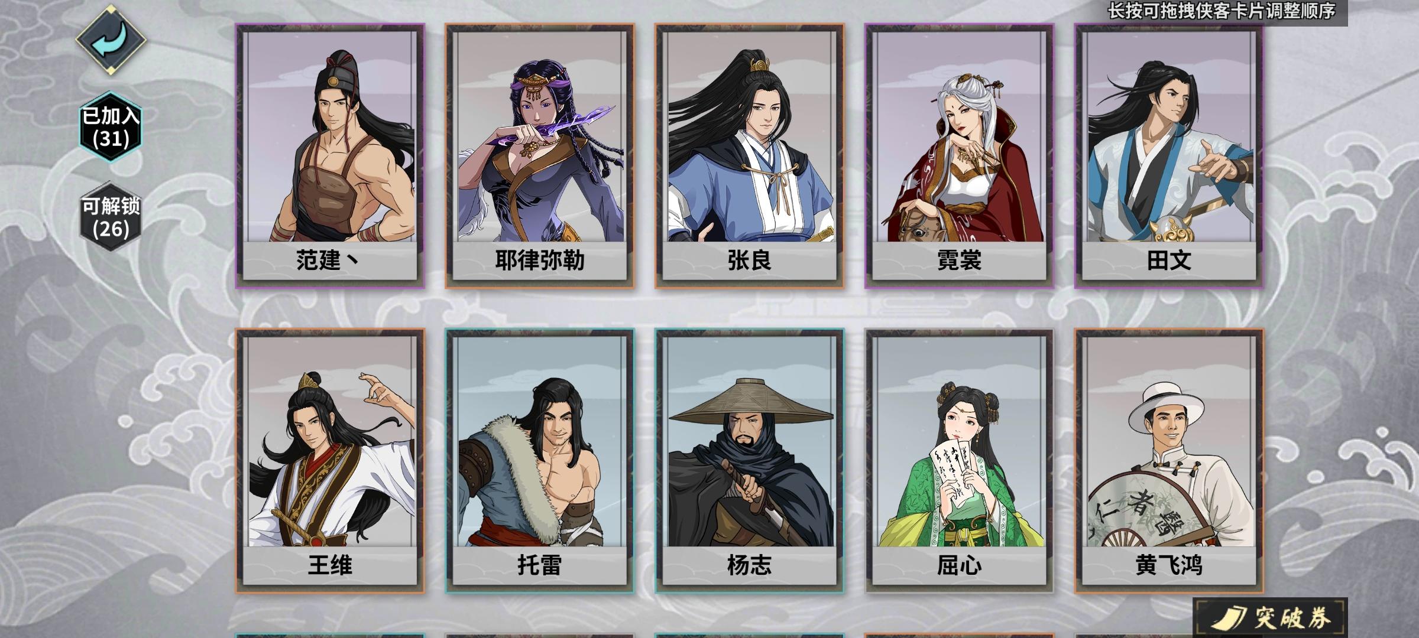Viewport: 1419px width, 638px height.
Task: Open the 屈心 character card
Action: coord(960,461)
